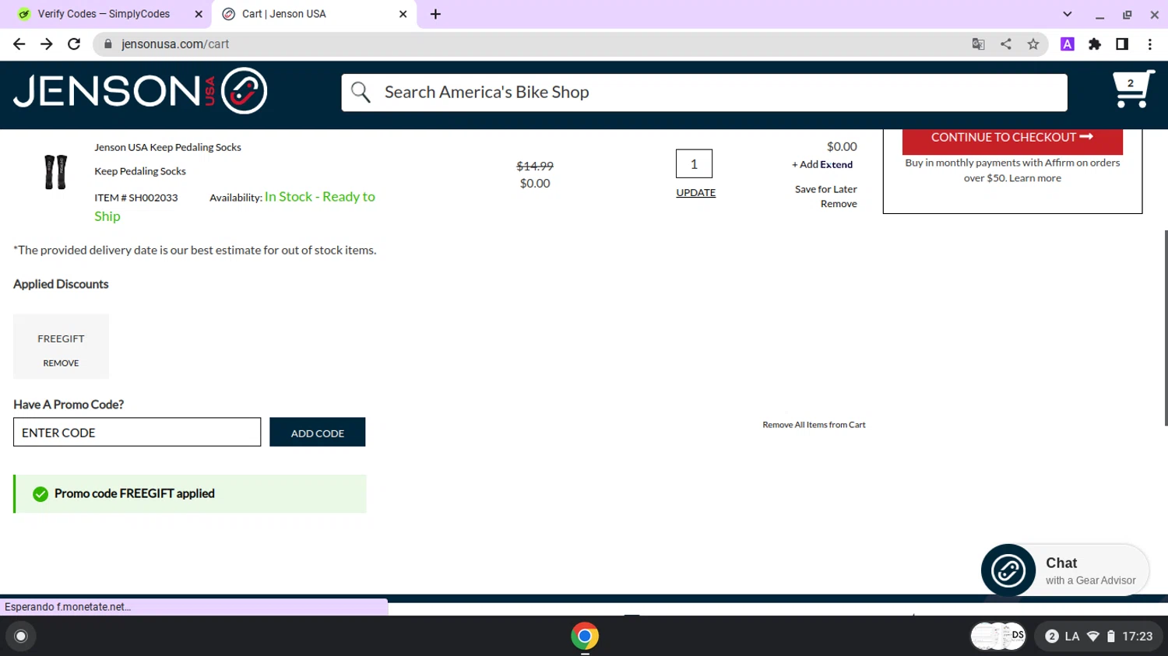Click Continue to Checkout button
The width and height of the screenshot is (1168, 656).
(x=1012, y=138)
